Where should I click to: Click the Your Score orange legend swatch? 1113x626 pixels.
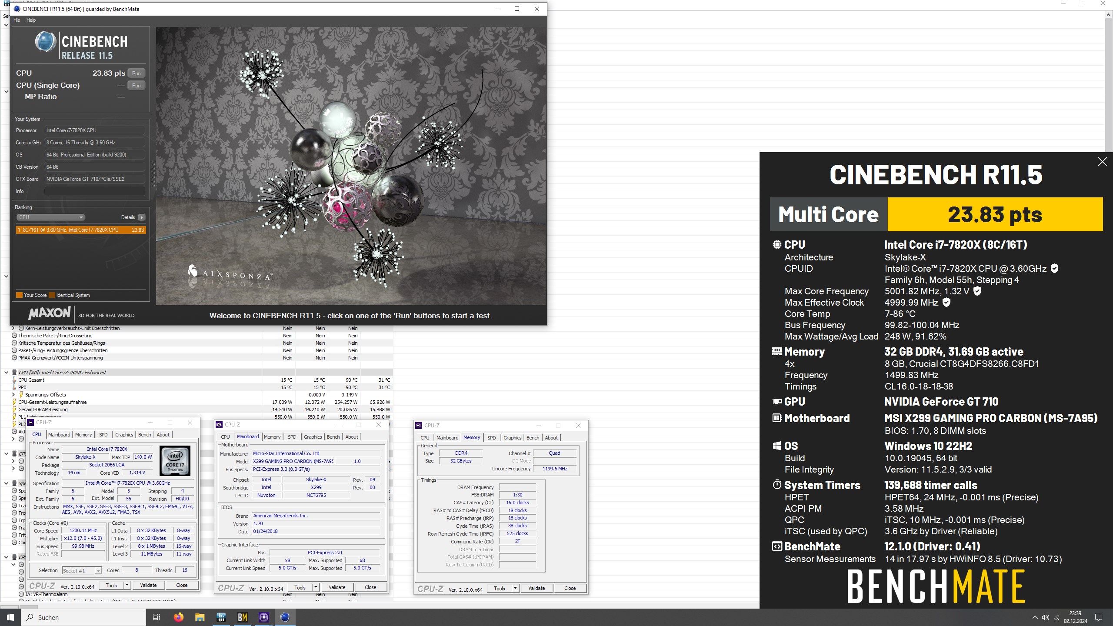tap(19, 295)
